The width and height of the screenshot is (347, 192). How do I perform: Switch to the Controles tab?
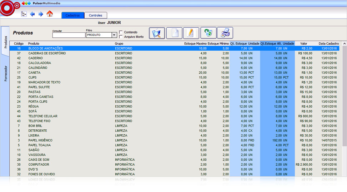(x=95, y=15)
